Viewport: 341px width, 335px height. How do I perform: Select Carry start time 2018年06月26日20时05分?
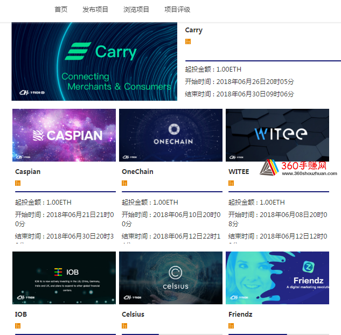tap(255, 82)
